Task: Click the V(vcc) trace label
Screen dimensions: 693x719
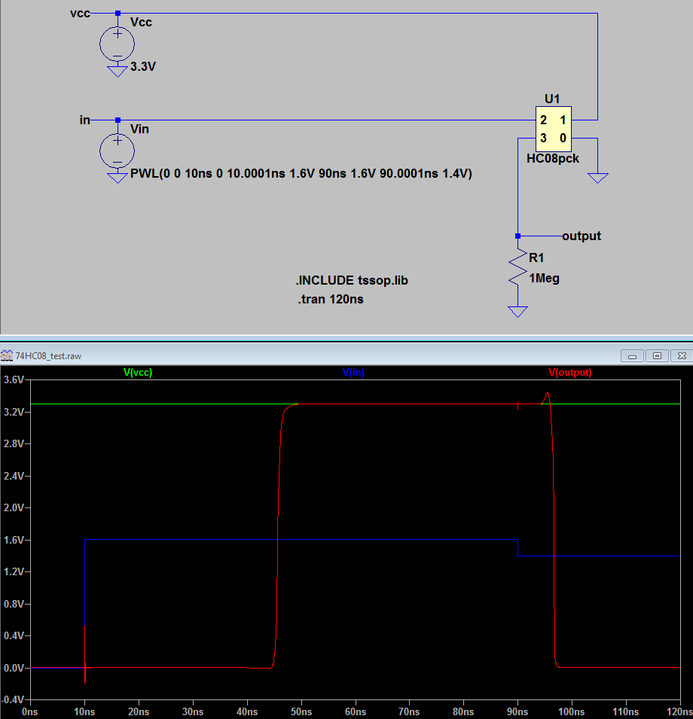Action: click(x=138, y=373)
